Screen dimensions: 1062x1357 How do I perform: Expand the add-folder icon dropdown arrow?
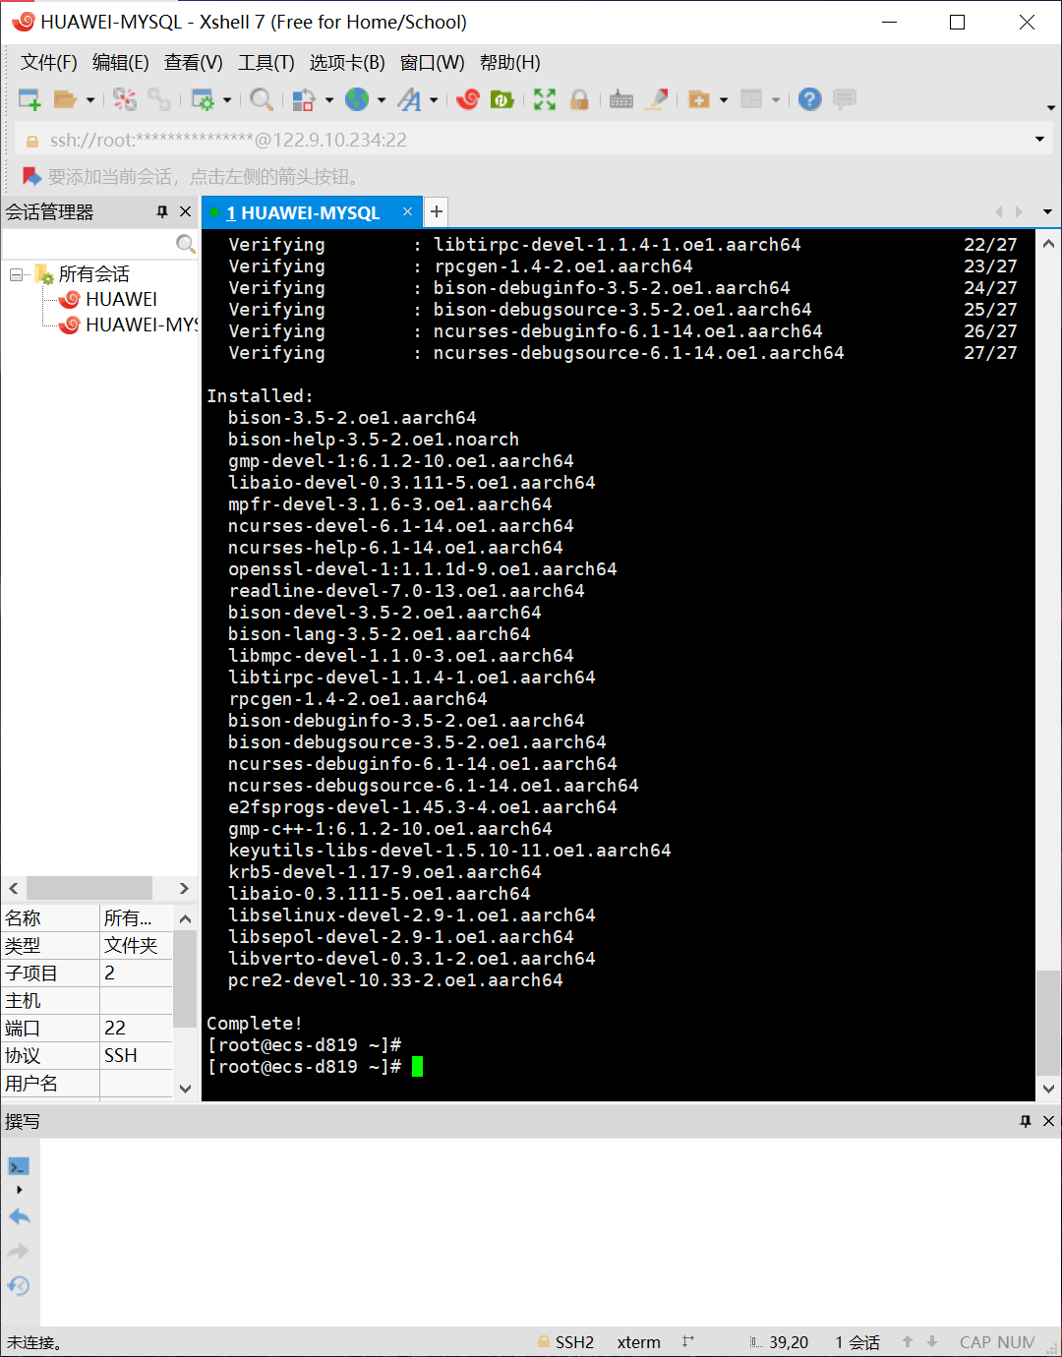724,100
